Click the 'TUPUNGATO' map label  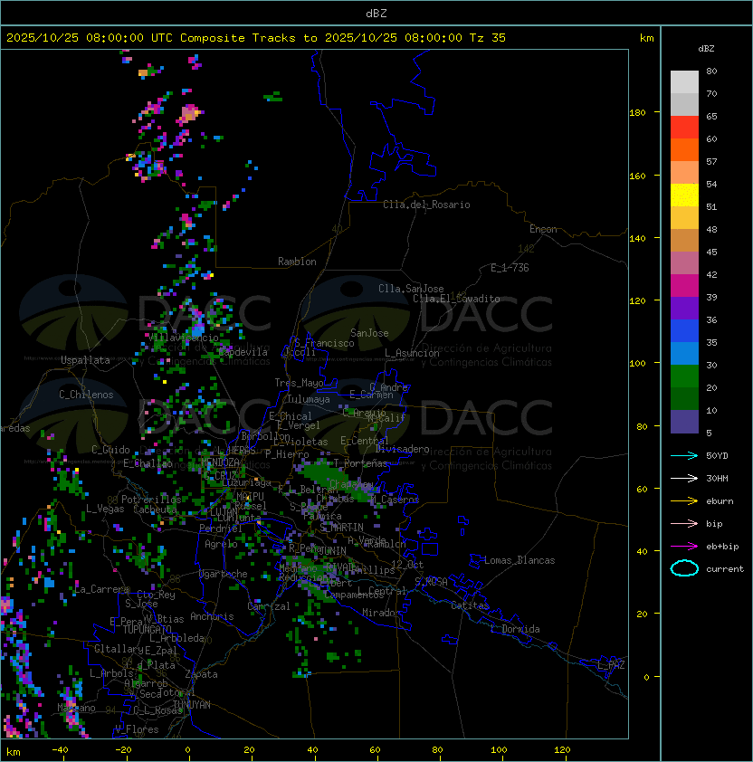click(x=147, y=629)
